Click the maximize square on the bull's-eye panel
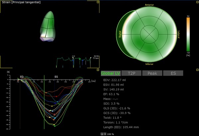The height and width of the screenshot is (136, 199). (x=197, y=2)
